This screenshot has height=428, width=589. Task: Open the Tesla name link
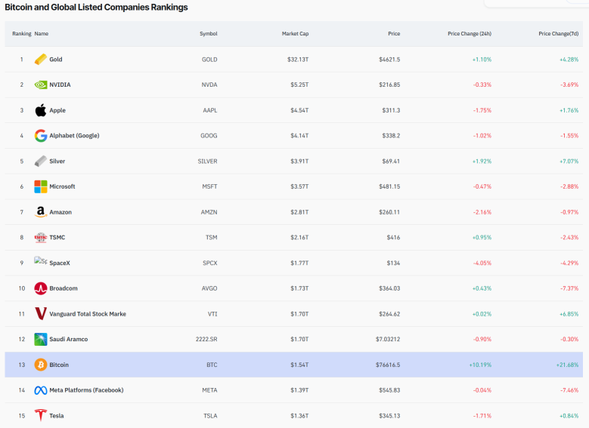point(57,416)
